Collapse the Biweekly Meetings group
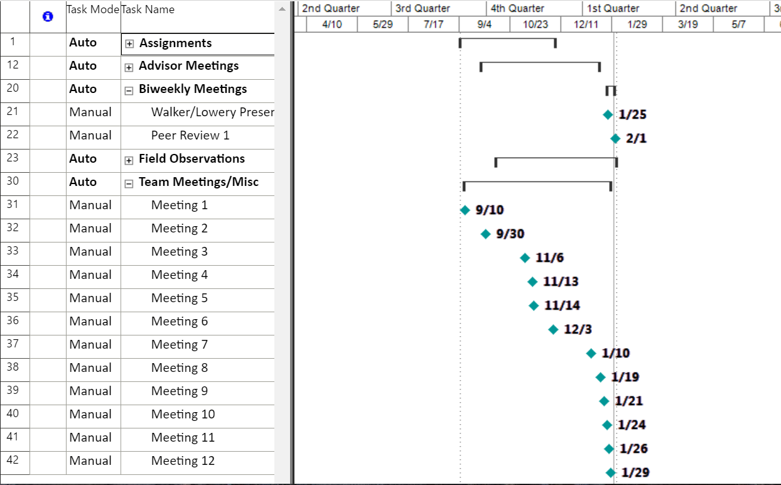The image size is (781, 485). 129,90
